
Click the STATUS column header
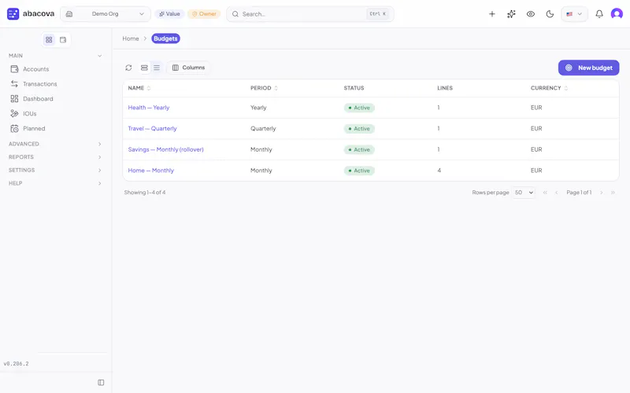coord(354,88)
